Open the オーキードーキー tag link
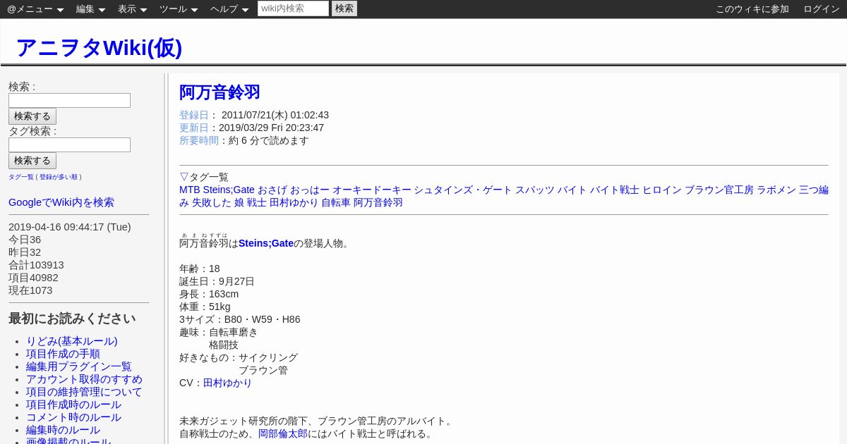 click(372, 190)
